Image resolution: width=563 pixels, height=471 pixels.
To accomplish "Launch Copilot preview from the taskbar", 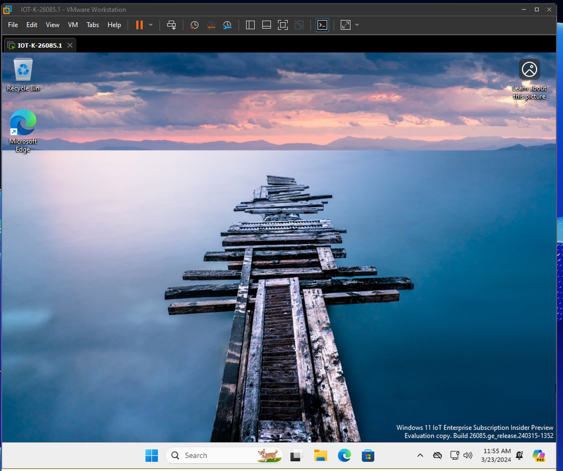I will pyautogui.click(x=539, y=456).
